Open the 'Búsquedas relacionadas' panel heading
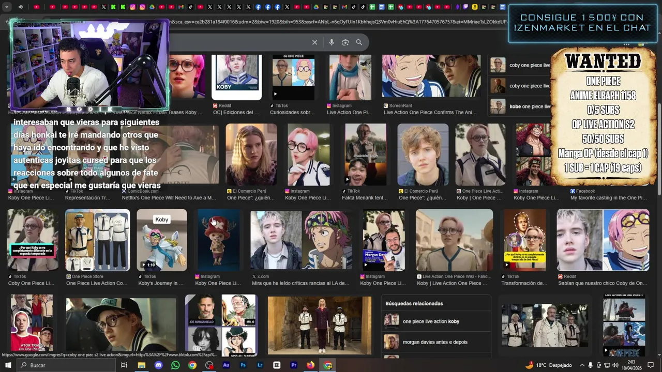Viewport: 662px width, 372px height. coord(414,303)
